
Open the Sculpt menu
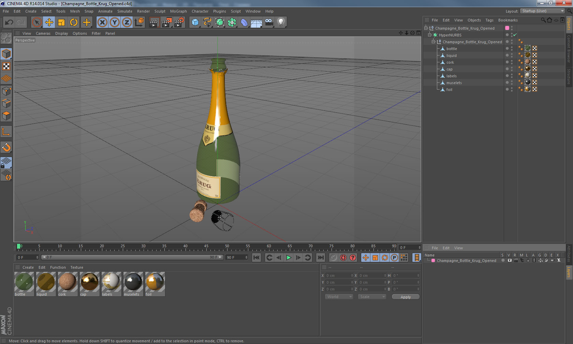[x=160, y=11]
